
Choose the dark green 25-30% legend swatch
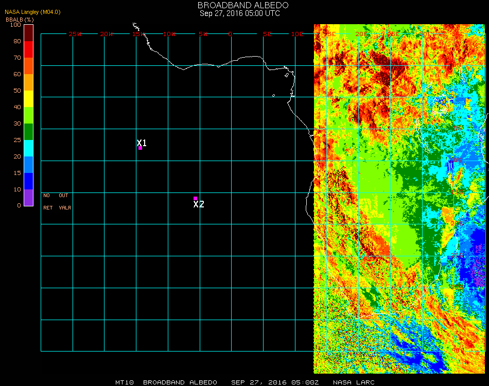[x=28, y=131]
